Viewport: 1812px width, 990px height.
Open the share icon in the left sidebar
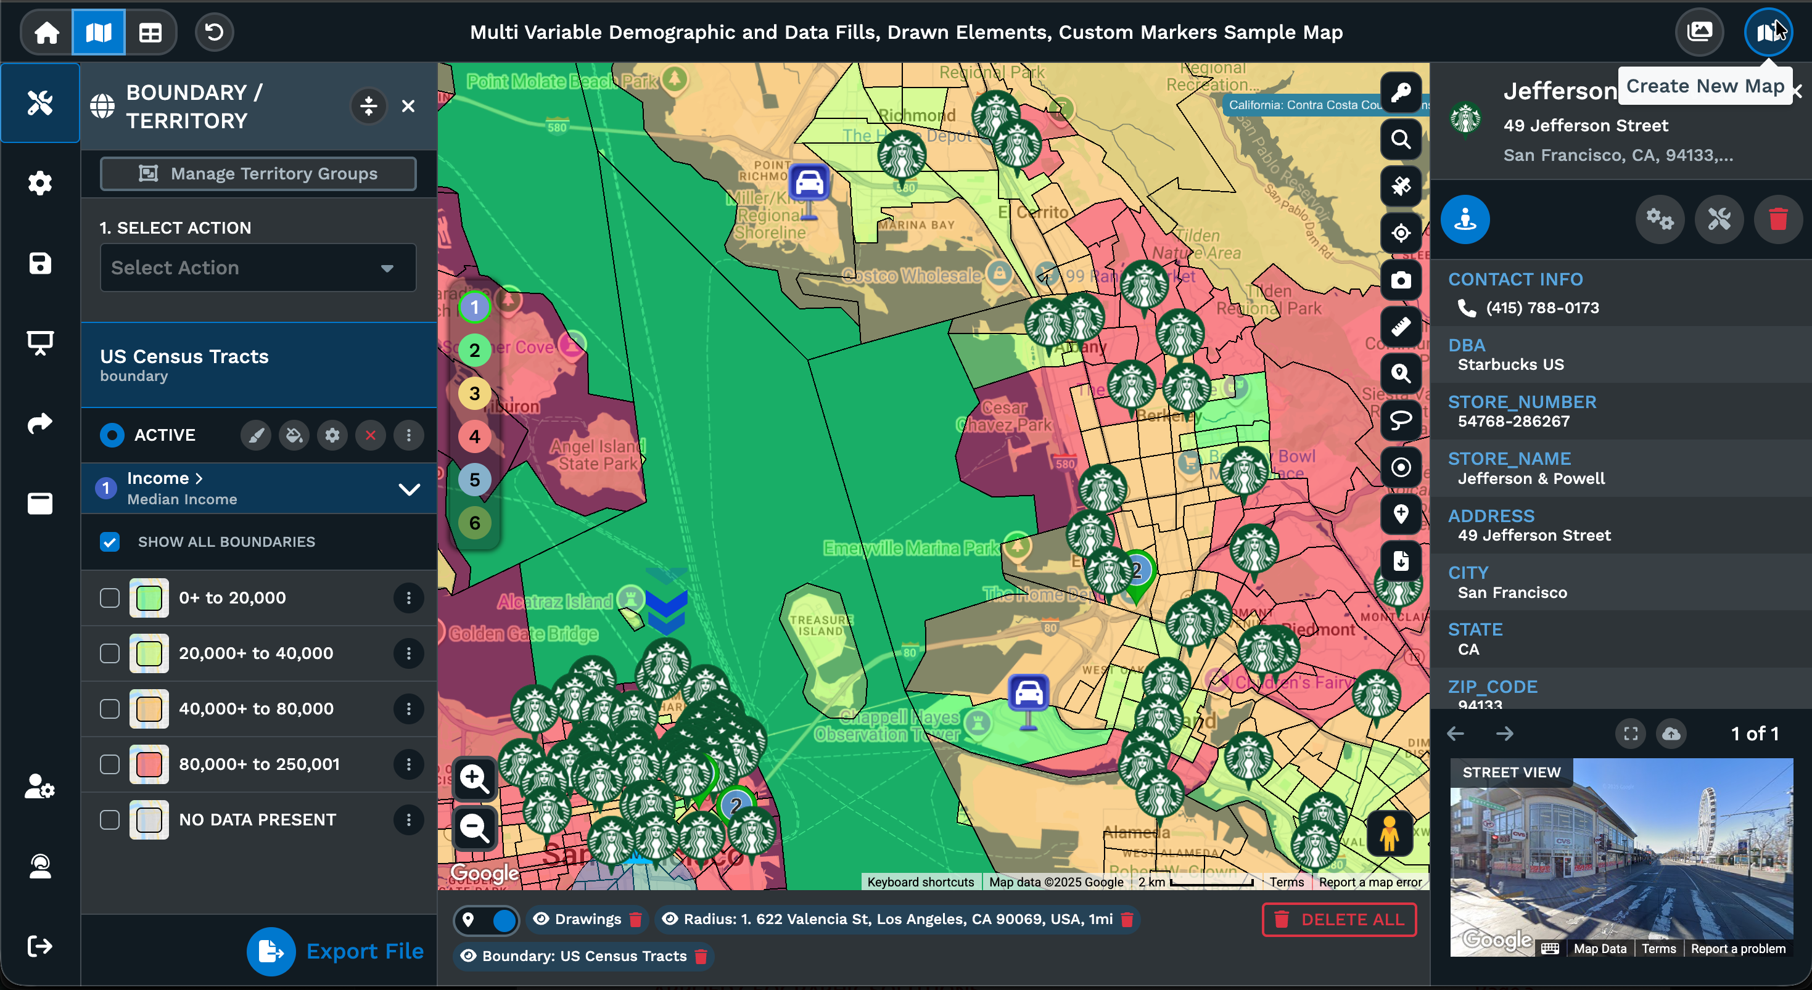pyautogui.click(x=39, y=423)
